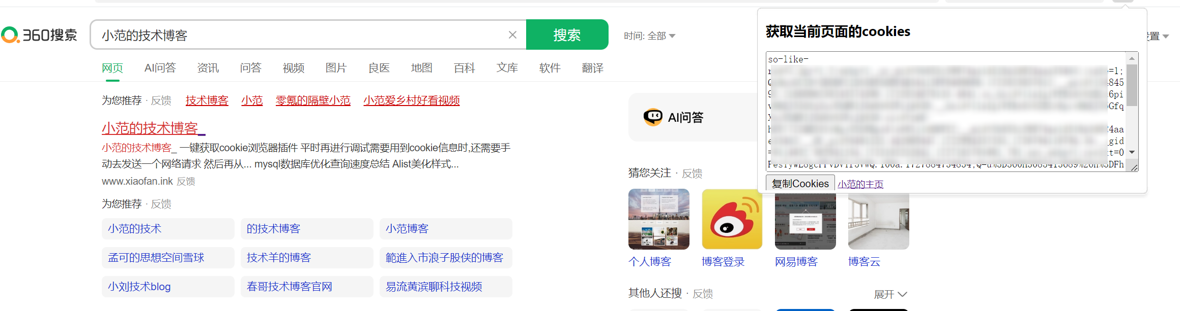The width and height of the screenshot is (1180, 311).
Task: Open the 视频 tab
Action: click(294, 68)
